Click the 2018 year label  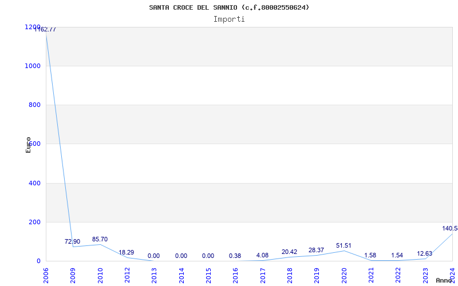[290, 276]
